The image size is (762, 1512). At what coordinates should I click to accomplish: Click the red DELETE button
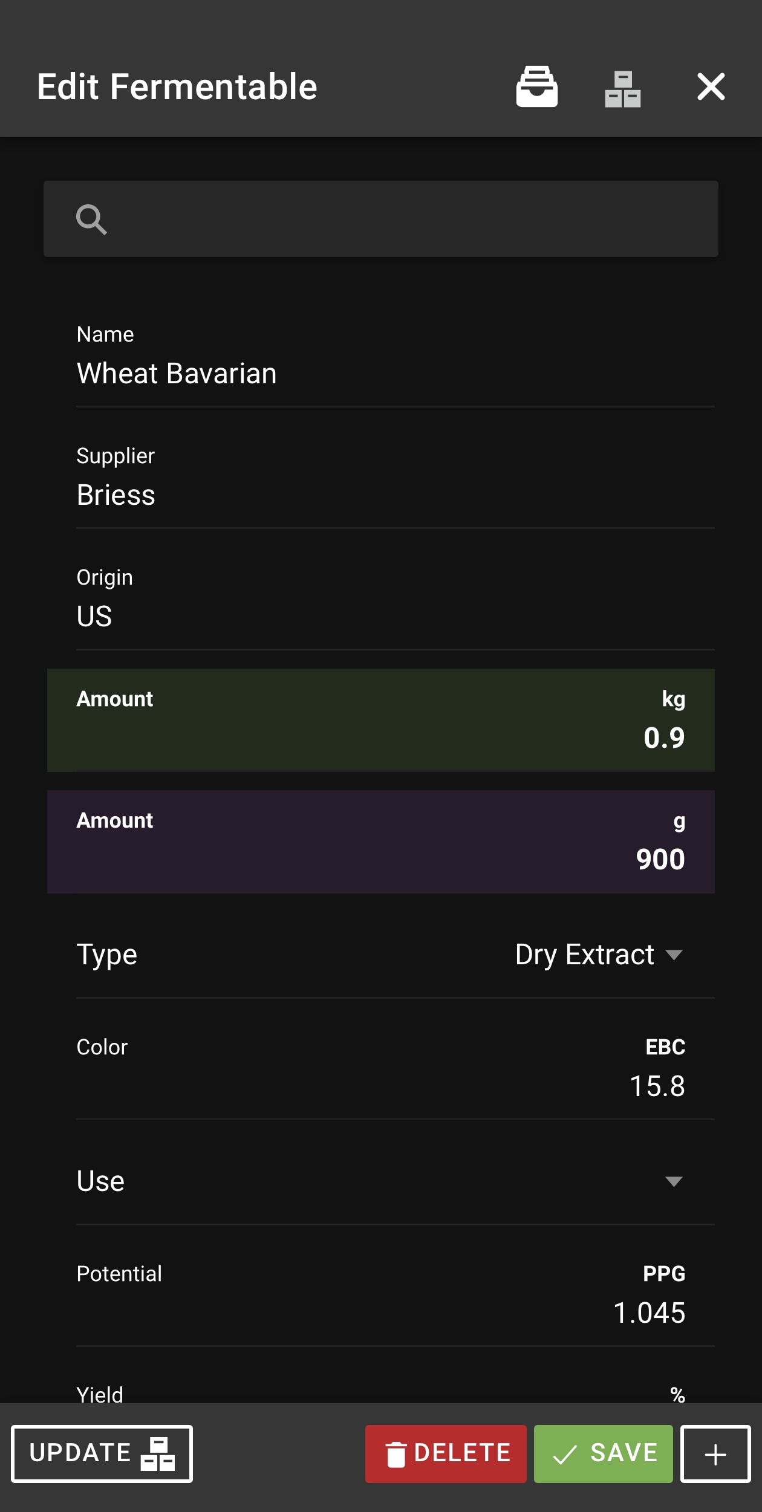[446, 1454]
